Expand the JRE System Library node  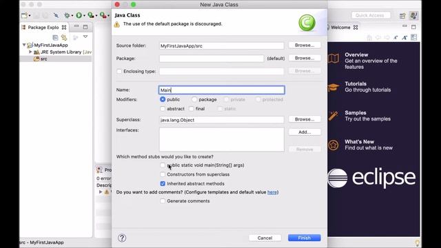30,52
